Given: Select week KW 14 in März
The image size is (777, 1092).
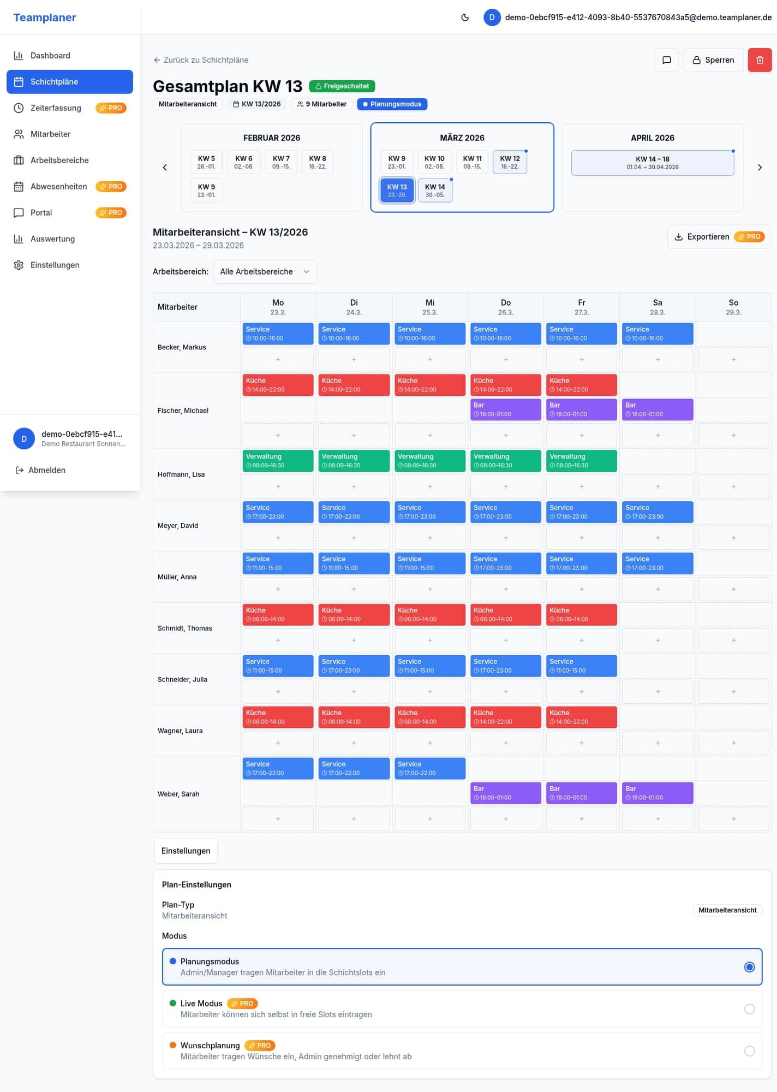Looking at the screenshot, I should click(x=435, y=191).
